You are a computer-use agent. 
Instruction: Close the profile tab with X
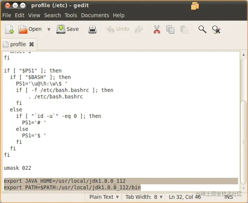(x=32, y=44)
